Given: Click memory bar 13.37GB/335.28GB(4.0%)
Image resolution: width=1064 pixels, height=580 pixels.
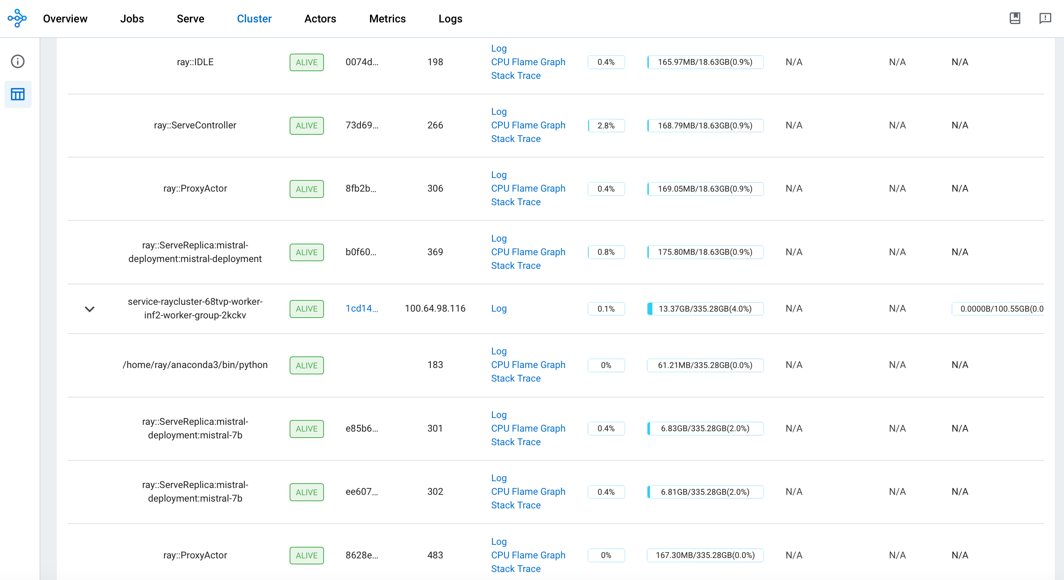Looking at the screenshot, I should [x=705, y=309].
